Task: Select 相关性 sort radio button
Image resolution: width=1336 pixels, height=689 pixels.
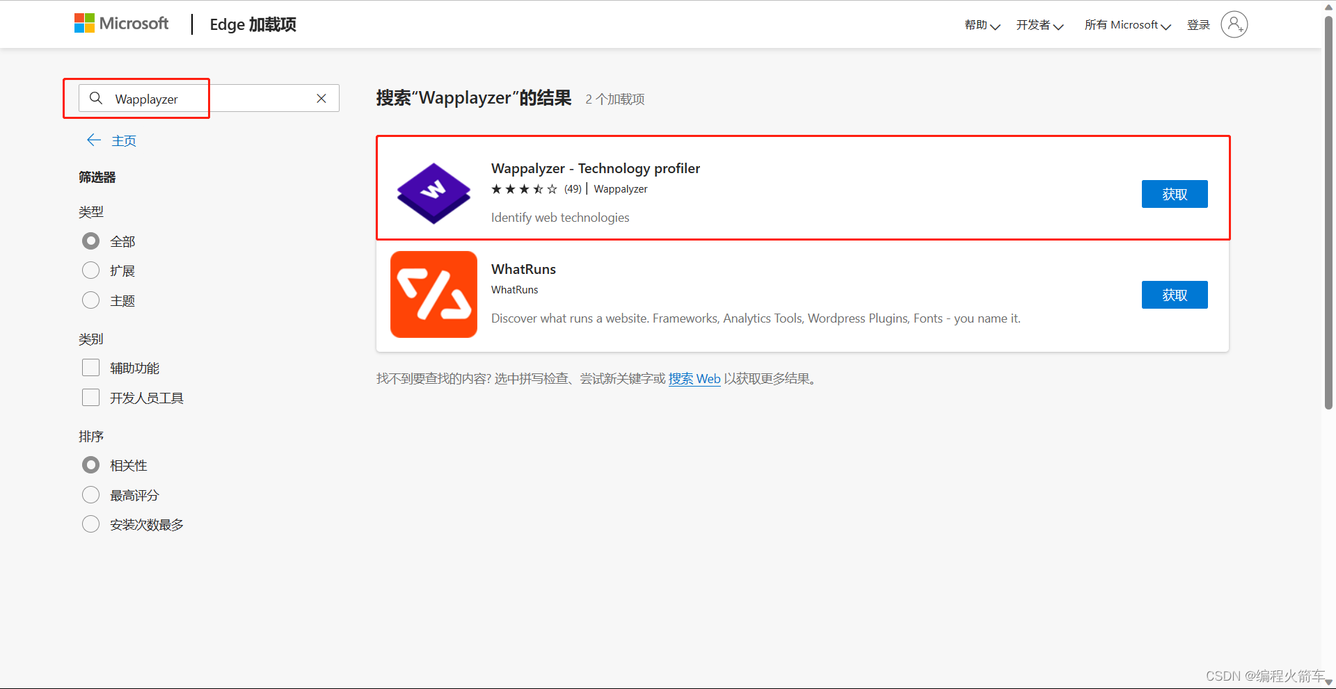Action: (x=90, y=464)
